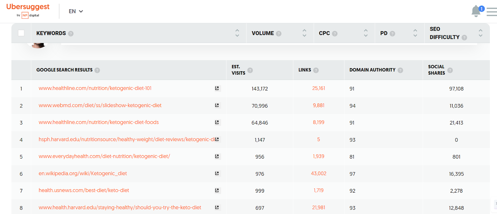Click the notification count badge

click(481, 9)
